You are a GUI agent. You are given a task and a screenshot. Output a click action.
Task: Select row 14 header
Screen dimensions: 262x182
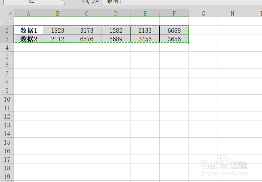(x=7, y=134)
